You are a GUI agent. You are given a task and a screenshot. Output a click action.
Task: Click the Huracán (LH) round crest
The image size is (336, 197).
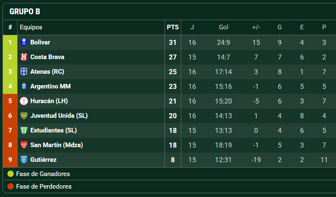coord(24,101)
